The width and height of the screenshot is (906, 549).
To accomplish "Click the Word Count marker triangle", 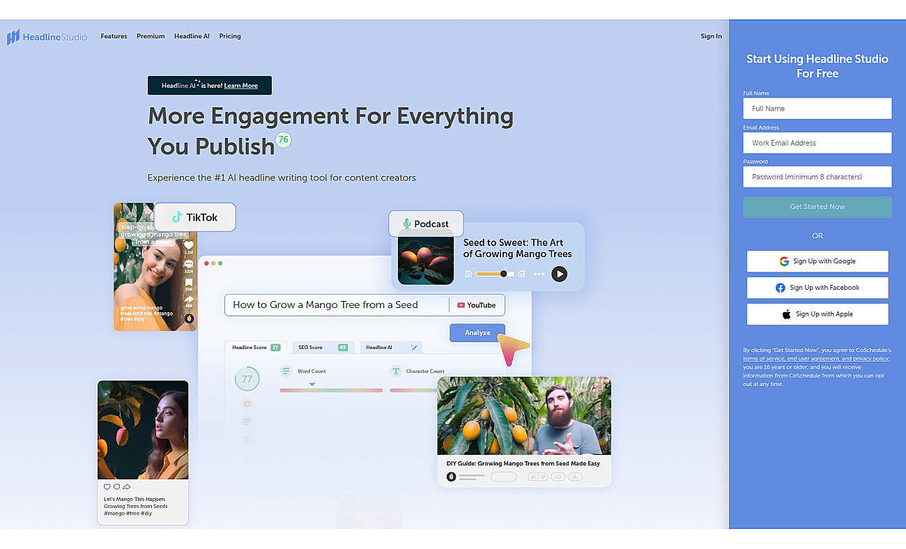I will click(x=312, y=385).
